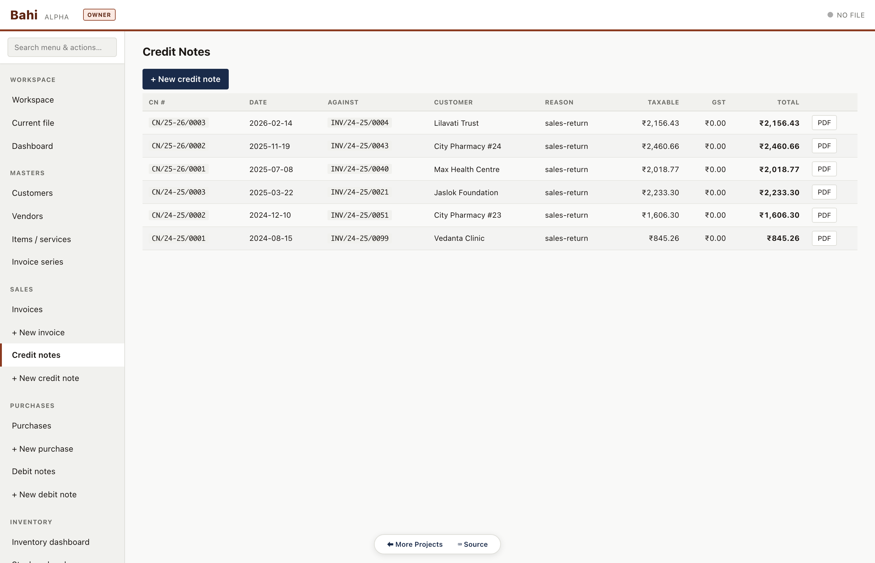Click the Bahi logo
Viewport: 875px width, 563px height.
[x=24, y=15]
